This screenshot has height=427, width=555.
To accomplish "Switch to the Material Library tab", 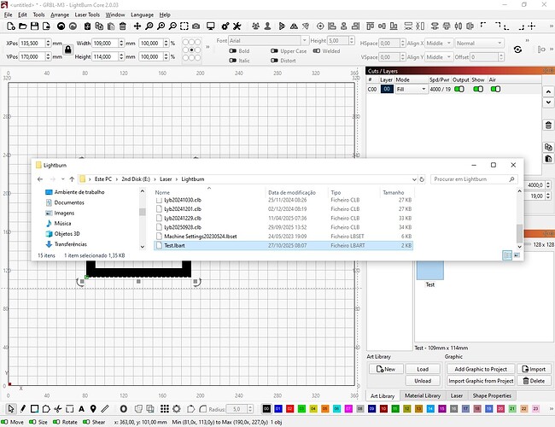I will click(423, 396).
